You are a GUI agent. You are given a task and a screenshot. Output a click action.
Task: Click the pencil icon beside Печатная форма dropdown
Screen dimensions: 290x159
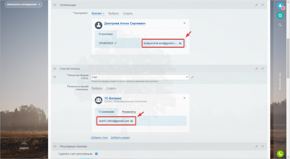click(x=192, y=77)
